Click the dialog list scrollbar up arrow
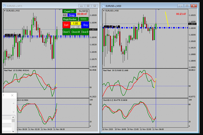Image resolution: width=203 pixels, height=135 pixels. coord(13,117)
